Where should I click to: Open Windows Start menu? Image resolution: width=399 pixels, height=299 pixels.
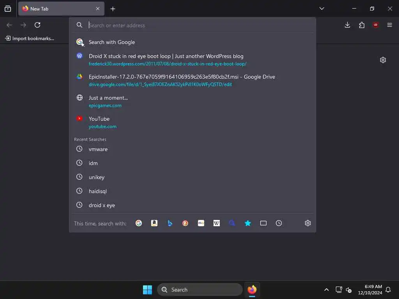[147, 290]
